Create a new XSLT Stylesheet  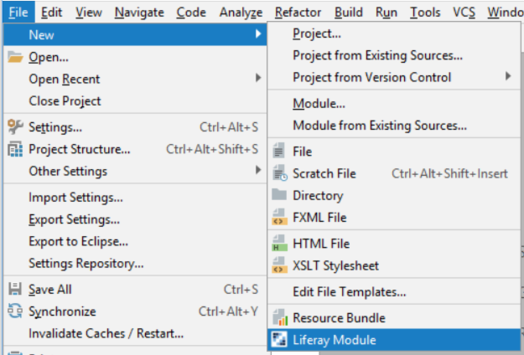pos(394,265)
